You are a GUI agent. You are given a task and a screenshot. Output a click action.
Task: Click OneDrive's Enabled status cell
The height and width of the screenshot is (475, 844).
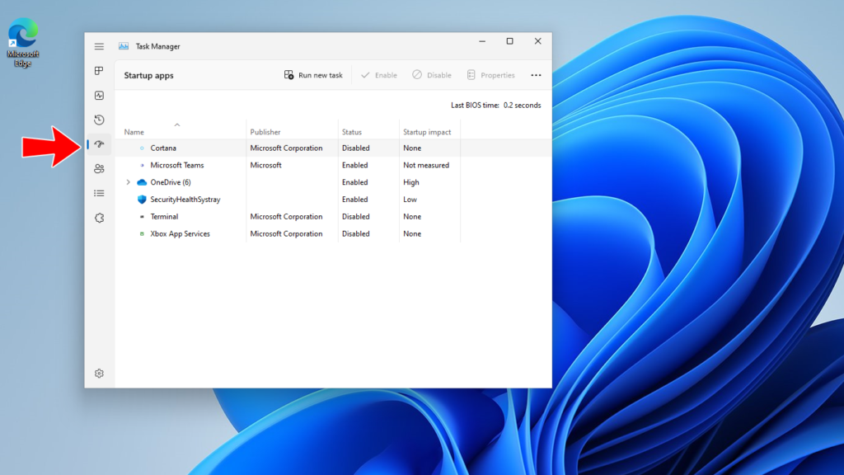click(354, 182)
